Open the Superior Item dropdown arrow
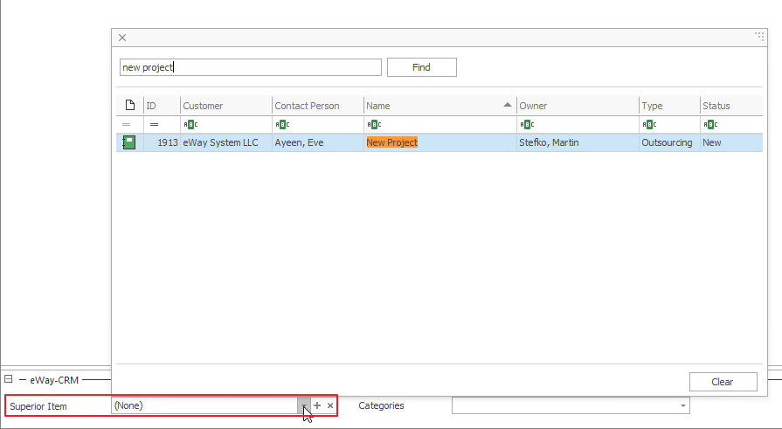The width and height of the screenshot is (782, 429). [x=303, y=405]
